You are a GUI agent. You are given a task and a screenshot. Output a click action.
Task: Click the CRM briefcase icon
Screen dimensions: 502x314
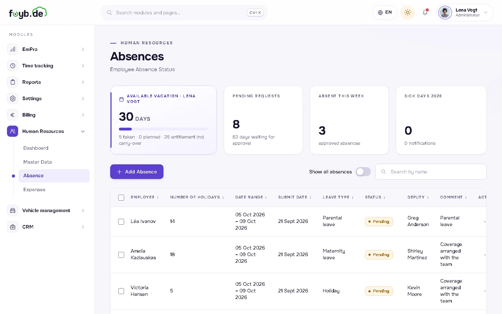13,227
